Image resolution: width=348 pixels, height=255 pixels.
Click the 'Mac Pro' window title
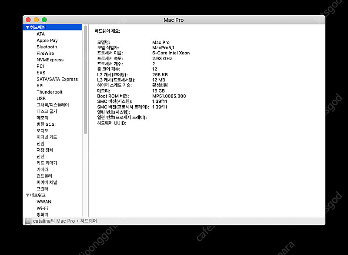pyautogui.click(x=174, y=20)
